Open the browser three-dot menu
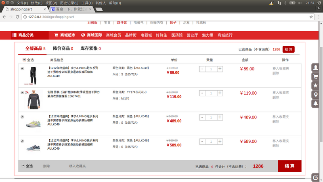323x182 pixels. [x=319, y=17]
